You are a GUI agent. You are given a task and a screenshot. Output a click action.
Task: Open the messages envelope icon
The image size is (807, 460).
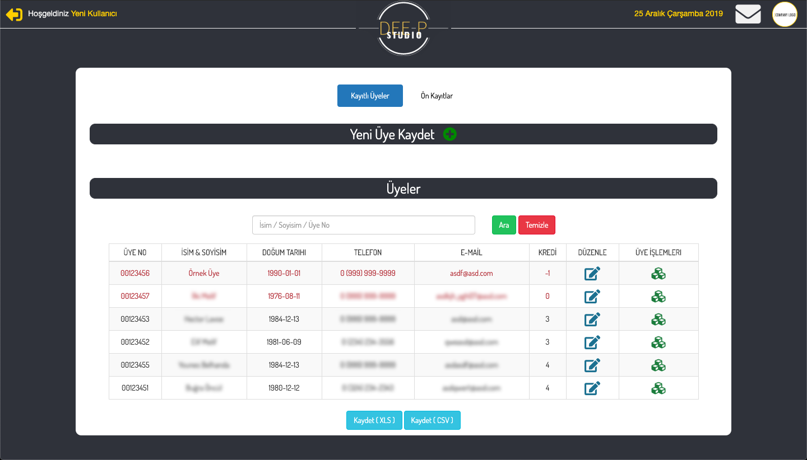(x=748, y=14)
